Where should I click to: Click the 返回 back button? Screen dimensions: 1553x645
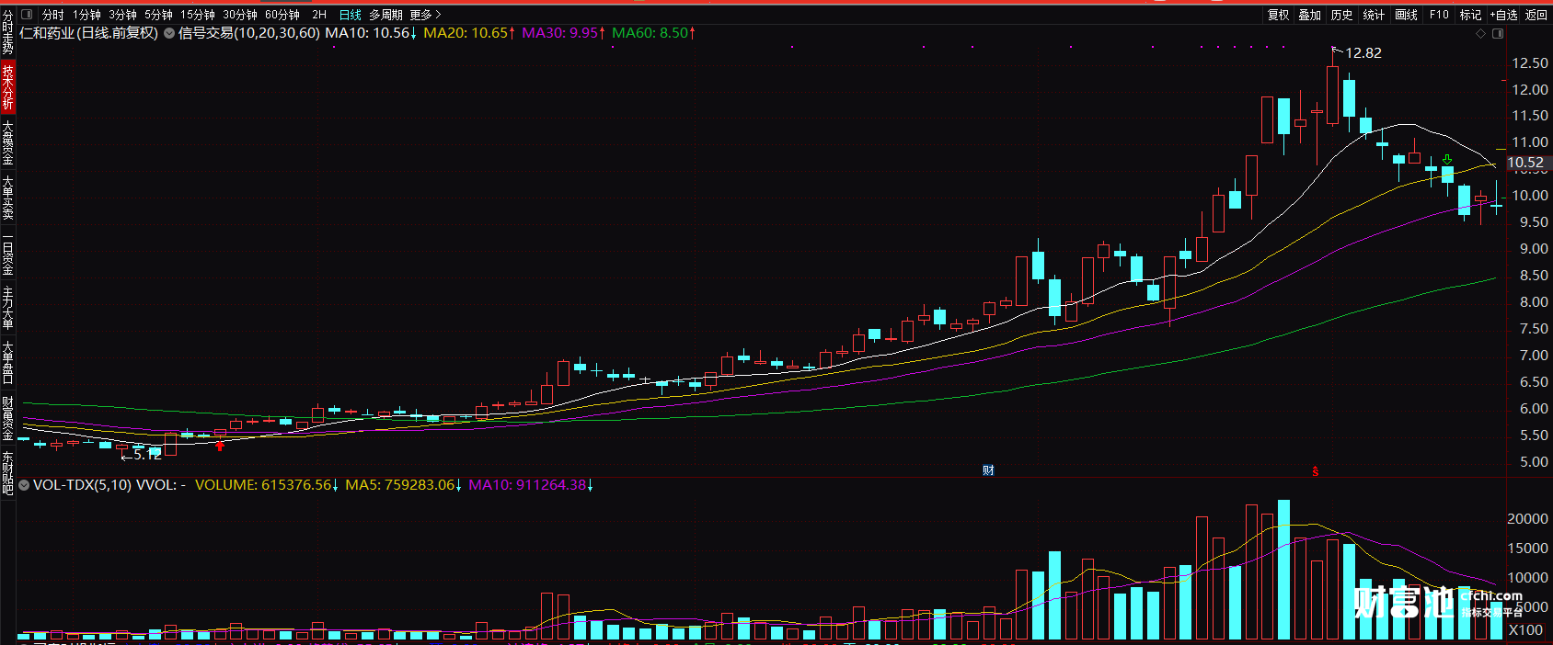click(x=1536, y=15)
